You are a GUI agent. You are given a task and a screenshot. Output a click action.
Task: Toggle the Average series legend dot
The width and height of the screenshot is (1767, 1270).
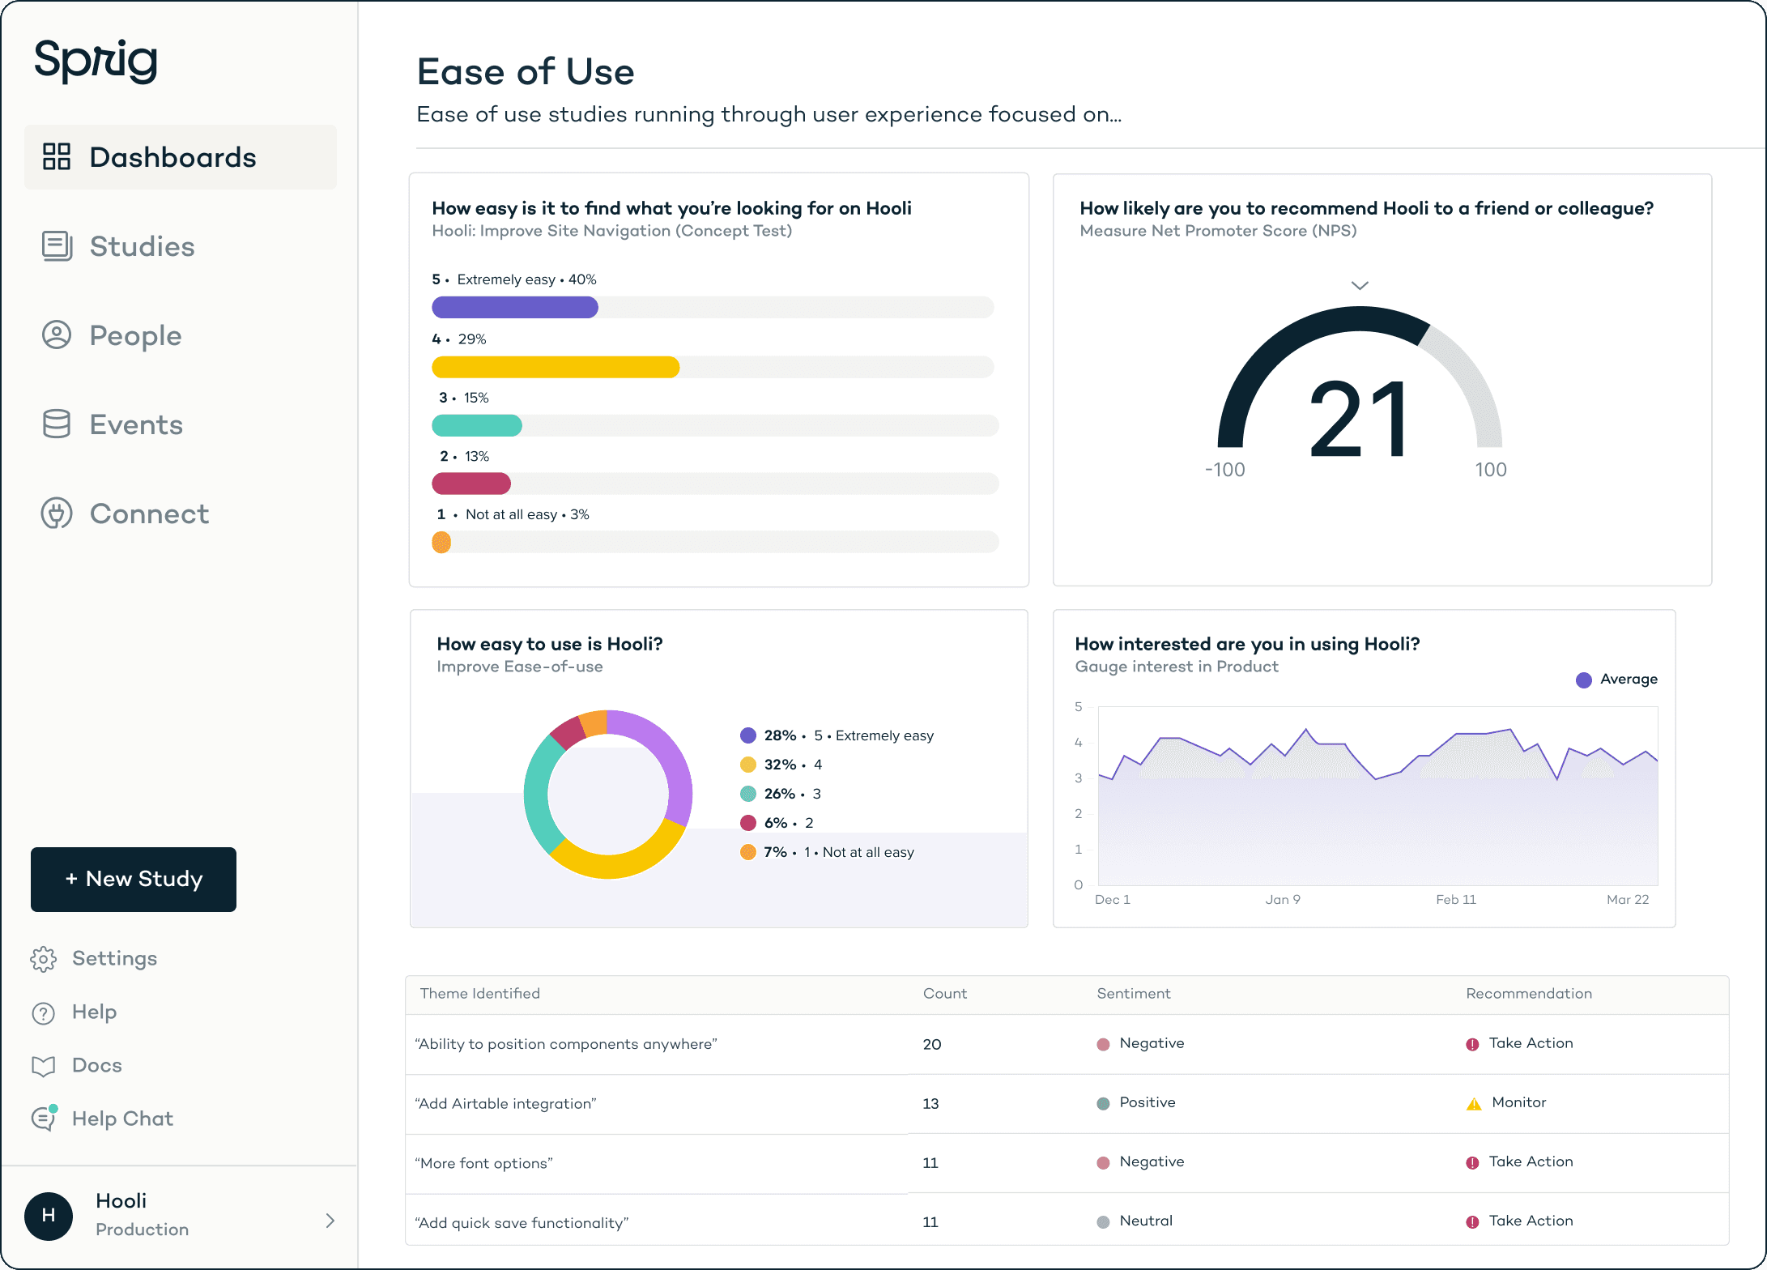click(1584, 680)
